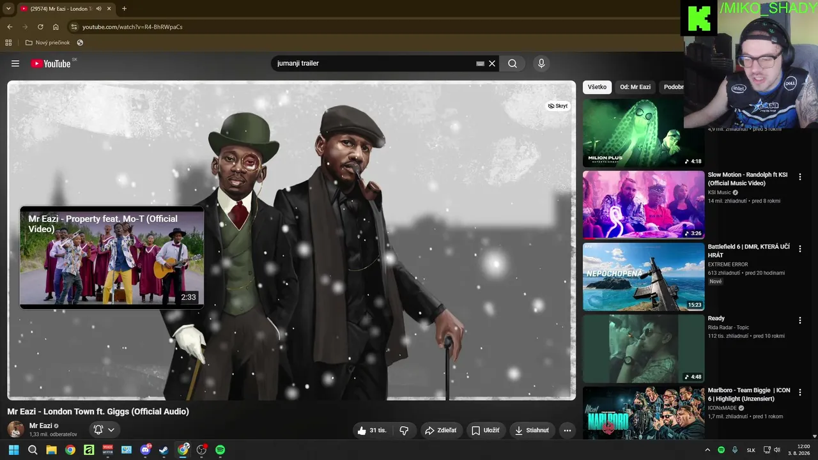Open Voicemeeter from the taskbar
Screen dimensions: 818x460
(x=107, y=450)
